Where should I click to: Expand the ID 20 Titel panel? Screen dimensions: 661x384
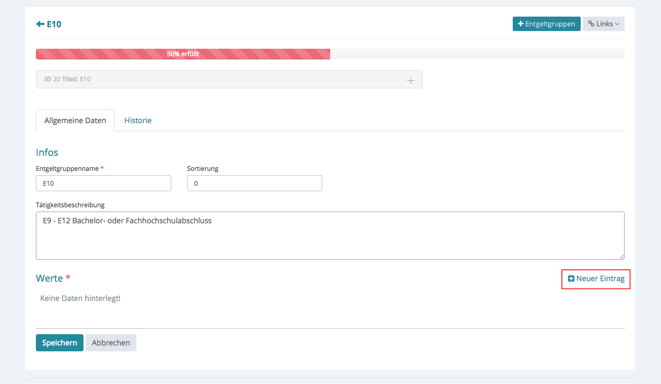(x=411, y=80)
